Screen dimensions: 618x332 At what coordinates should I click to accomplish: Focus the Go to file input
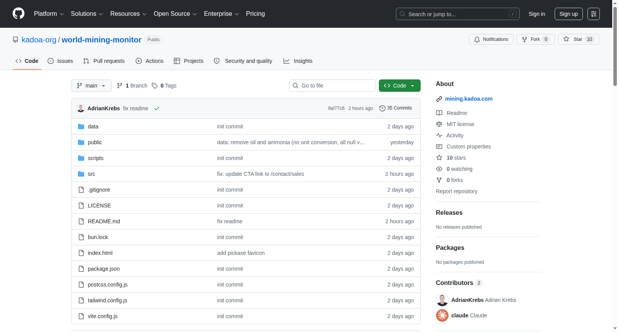pyautogui.click(x=332, y=86)
